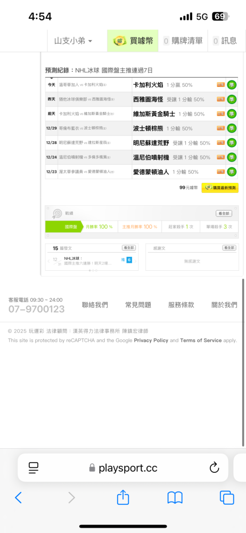The width and height of the screenshot is (246, 533).
Task: Click the green 準 badge for 卡加利火焰
Action: coord(232,85)
